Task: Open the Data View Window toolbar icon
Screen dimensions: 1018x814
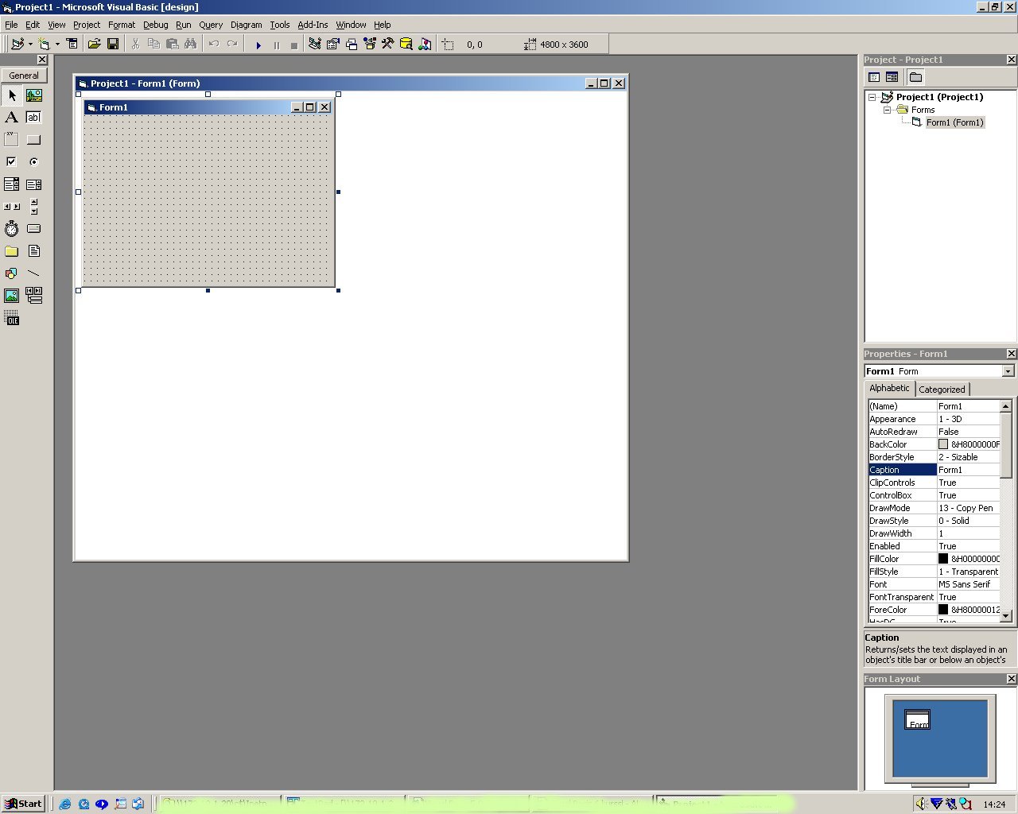Action: point(406,45)
